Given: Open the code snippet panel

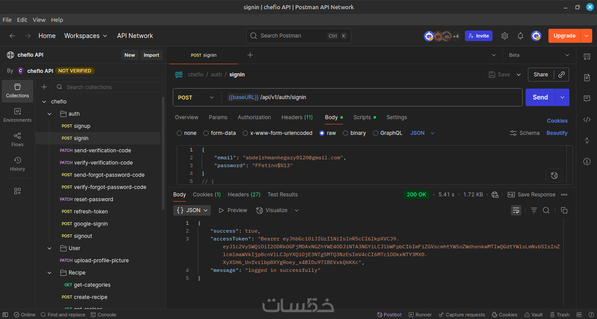Looking at the screenshot, I should 587,120.
